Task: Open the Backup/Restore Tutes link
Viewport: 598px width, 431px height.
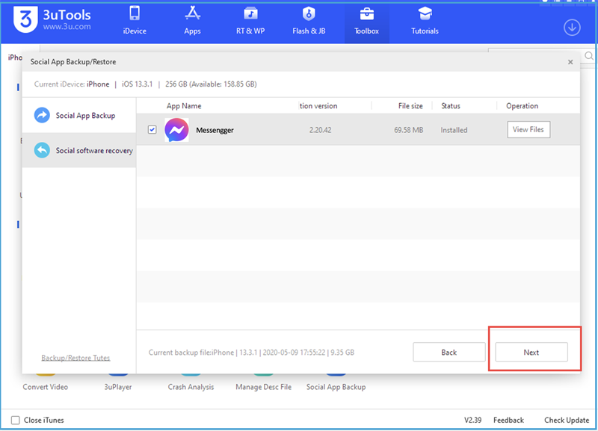Action: click(x=75, y=358)
